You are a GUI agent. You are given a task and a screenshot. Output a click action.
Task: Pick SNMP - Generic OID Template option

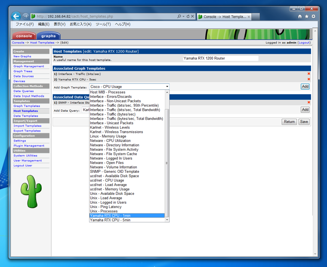click(127, 171)
